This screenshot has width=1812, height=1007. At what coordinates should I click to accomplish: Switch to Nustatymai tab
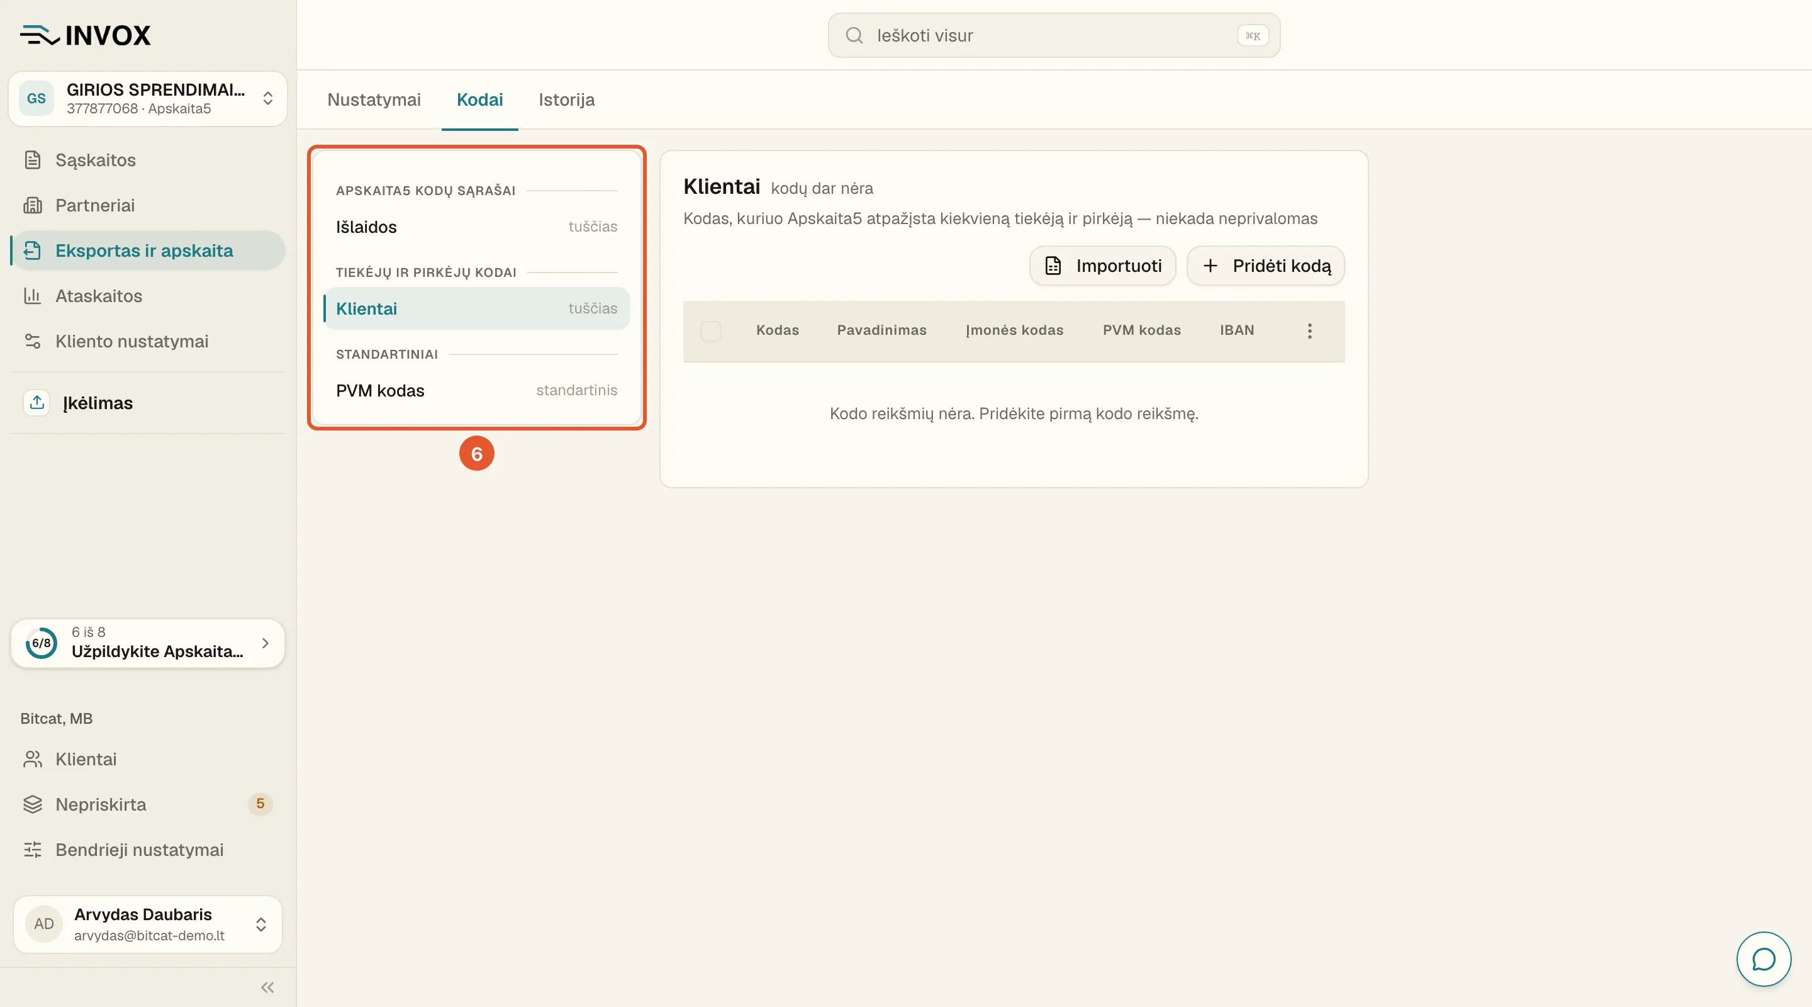coord(374,100)
